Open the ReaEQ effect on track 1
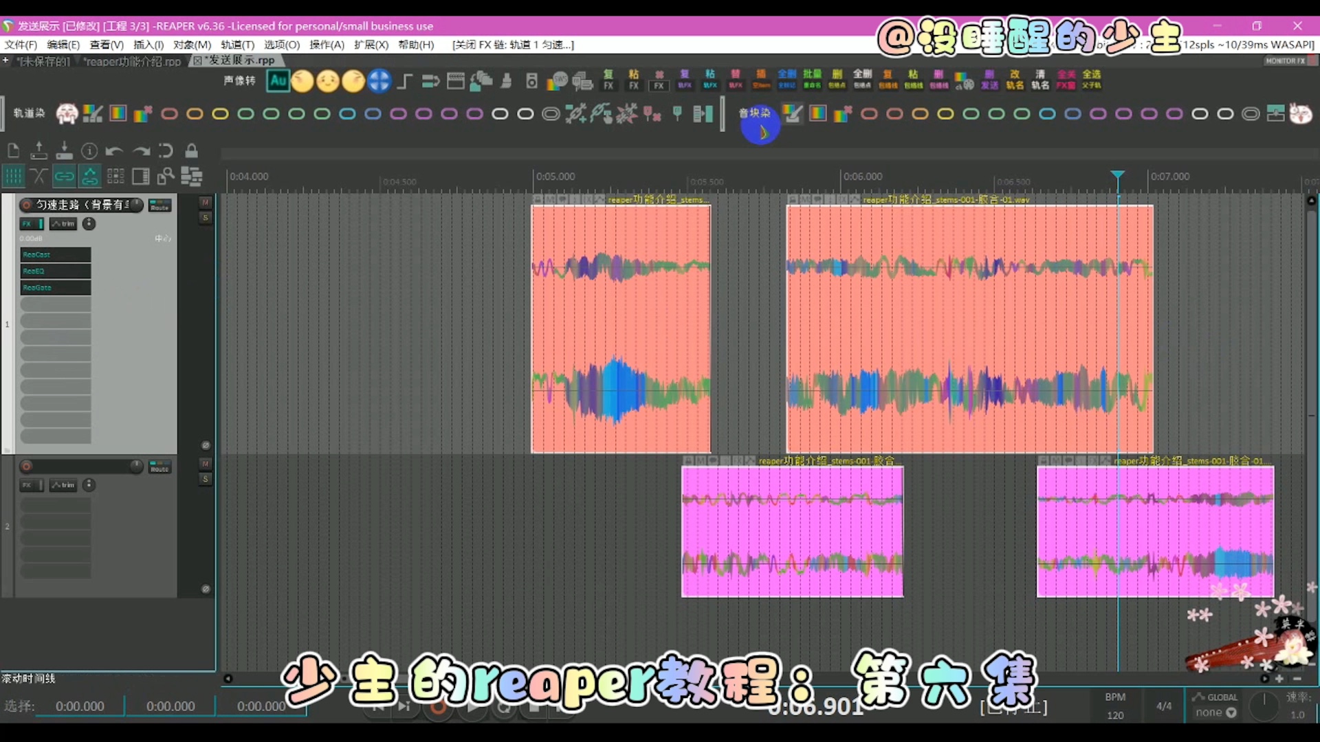This screenshot has width=1320, height=742. [x=55, y=271]
